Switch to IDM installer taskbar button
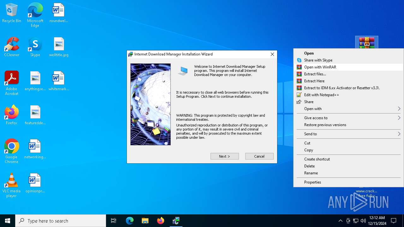404x227 pixels. coord(176,221)
